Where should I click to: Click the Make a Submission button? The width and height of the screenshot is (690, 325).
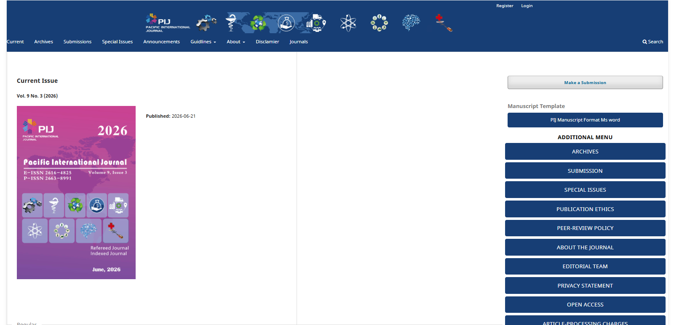pos(585,82)
